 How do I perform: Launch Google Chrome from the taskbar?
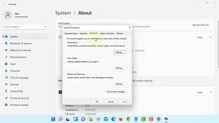click(128, 119)
